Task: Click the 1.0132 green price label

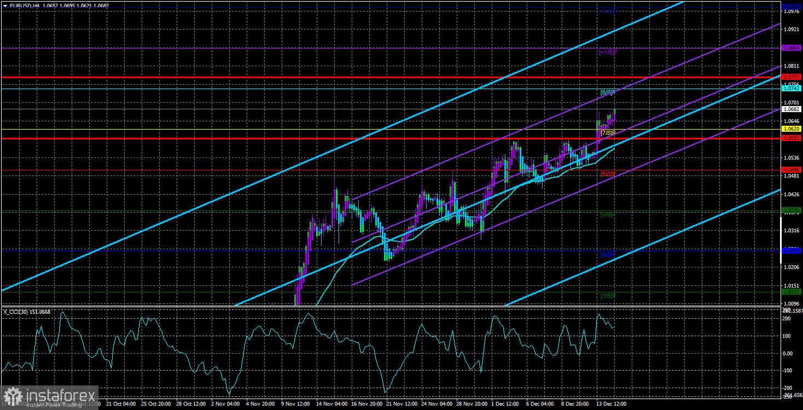Action: click(792, 291)
